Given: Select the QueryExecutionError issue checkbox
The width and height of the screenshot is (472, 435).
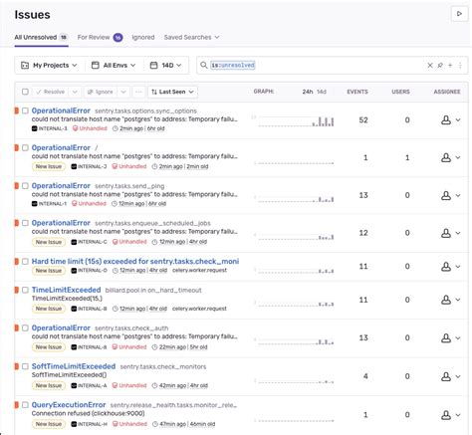Looking at the screenshot, I should (x=25, y=405).
